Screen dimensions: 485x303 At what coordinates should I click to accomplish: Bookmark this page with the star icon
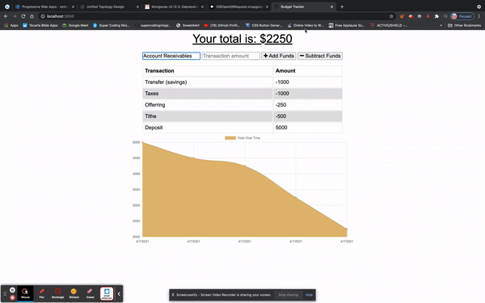[x=391, y=16]
